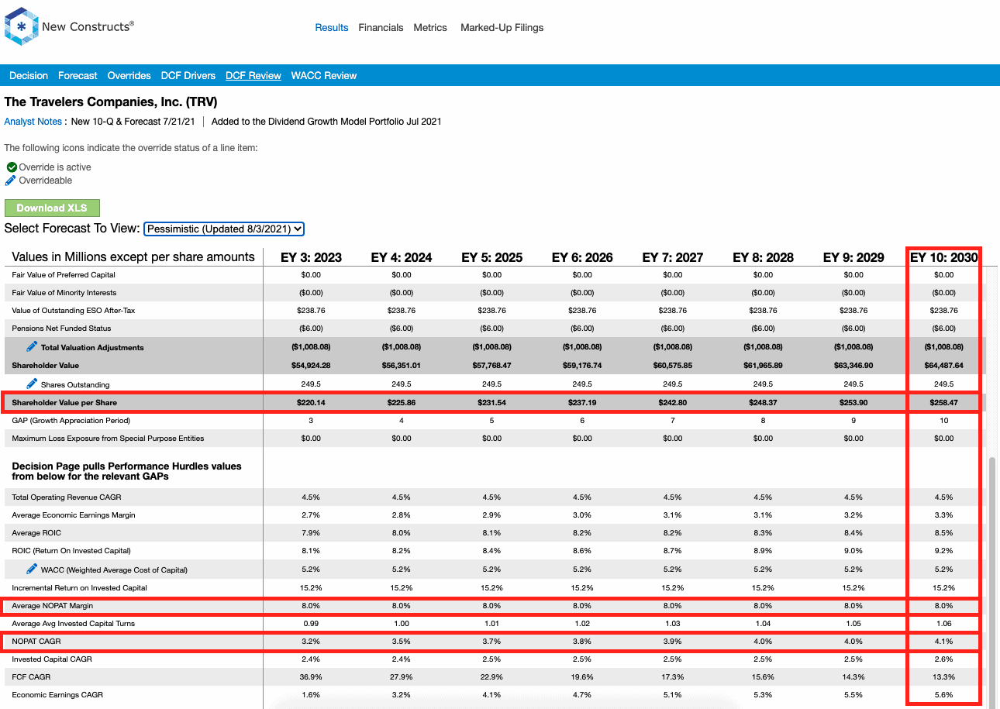Click the EY 10: 2030 column header
This screenshot has width=1000, height=709.
click(x=944, y=257)
